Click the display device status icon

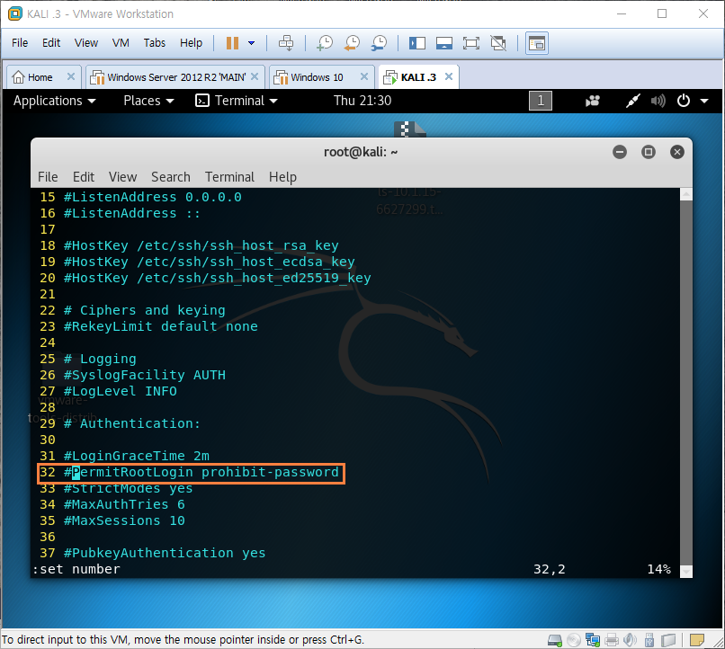tap(668, 640)
